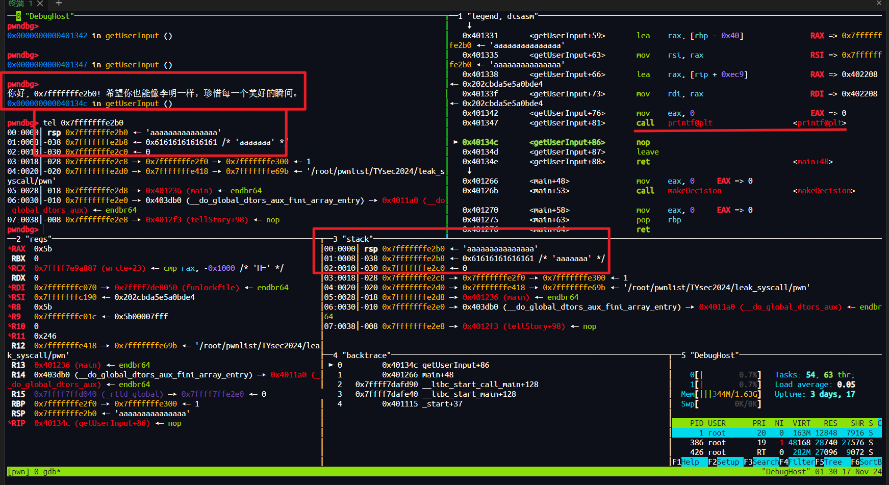
Task: Click the 0x40134d leave instruction
Action: 561,152
